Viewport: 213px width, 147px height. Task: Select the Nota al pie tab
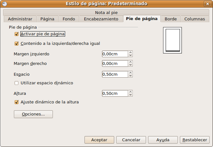coord(106,13)
